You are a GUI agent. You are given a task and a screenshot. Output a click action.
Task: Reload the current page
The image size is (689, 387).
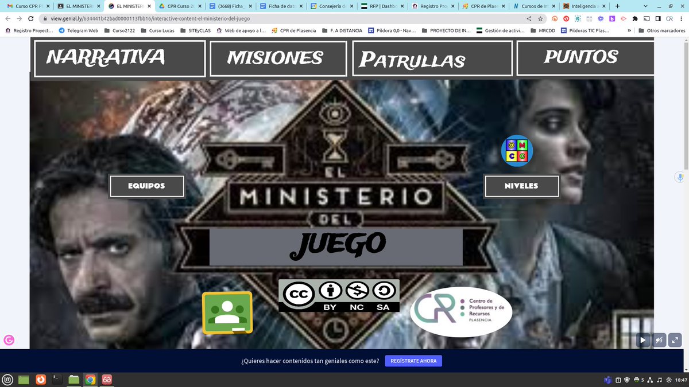32,18
